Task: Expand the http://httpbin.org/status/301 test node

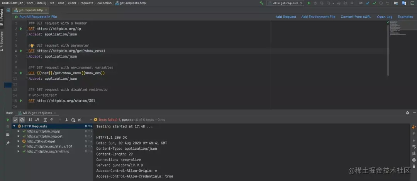Action: click(19, 146)
